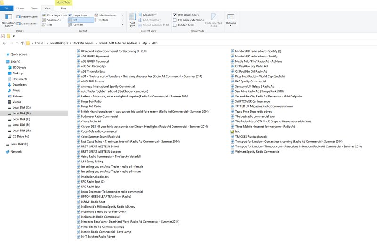Click Rockstar Games in the breadcrumb

point(83,43)
